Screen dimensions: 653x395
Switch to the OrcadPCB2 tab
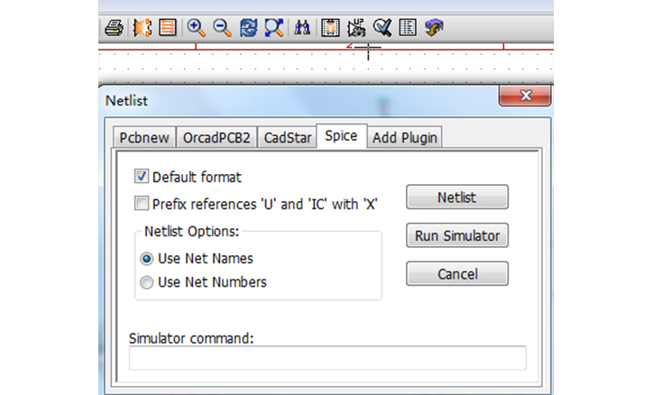coord(216,137)
